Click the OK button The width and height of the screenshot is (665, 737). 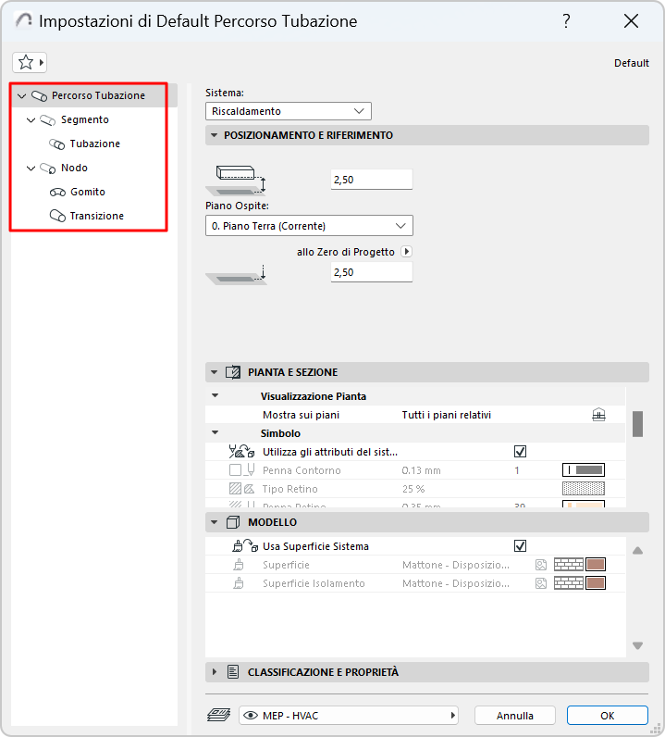[608, 716]
